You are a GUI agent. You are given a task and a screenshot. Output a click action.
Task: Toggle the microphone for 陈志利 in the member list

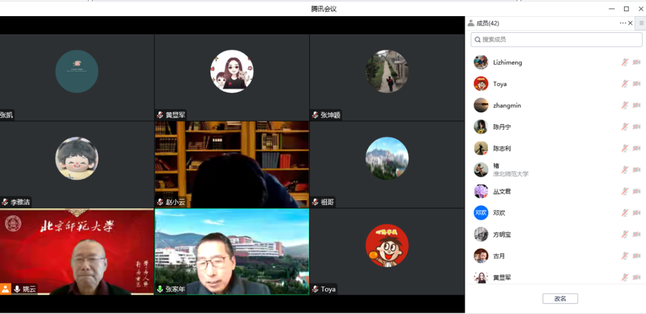click(x=625, y=148)
